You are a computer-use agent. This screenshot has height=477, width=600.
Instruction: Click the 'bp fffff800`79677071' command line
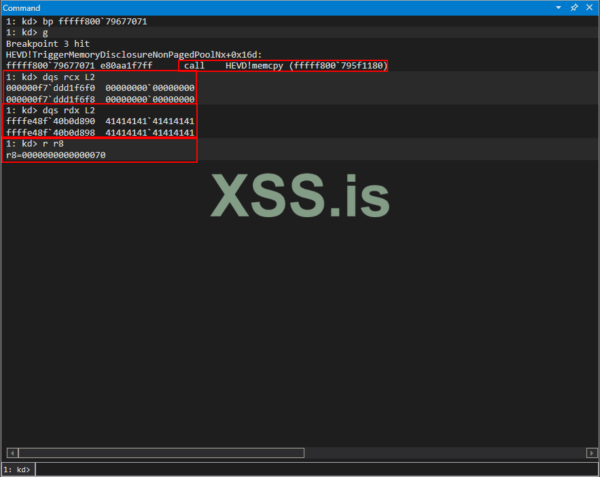tap(77, 22)
